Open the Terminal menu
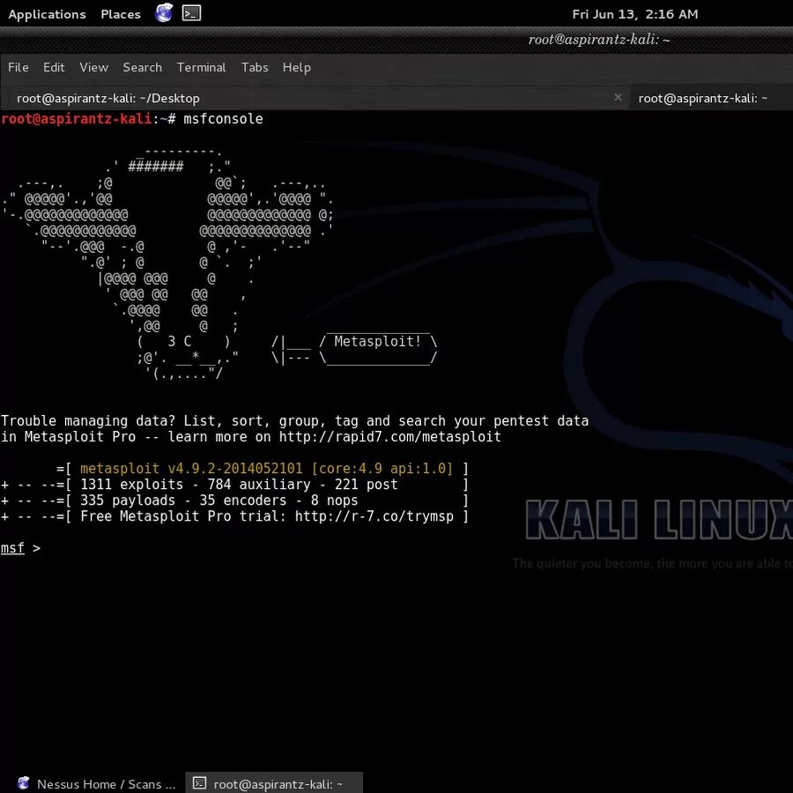Image resolution: width=793 pixels, height=793 pixels. pyautogui.click(x=201, y=67)
